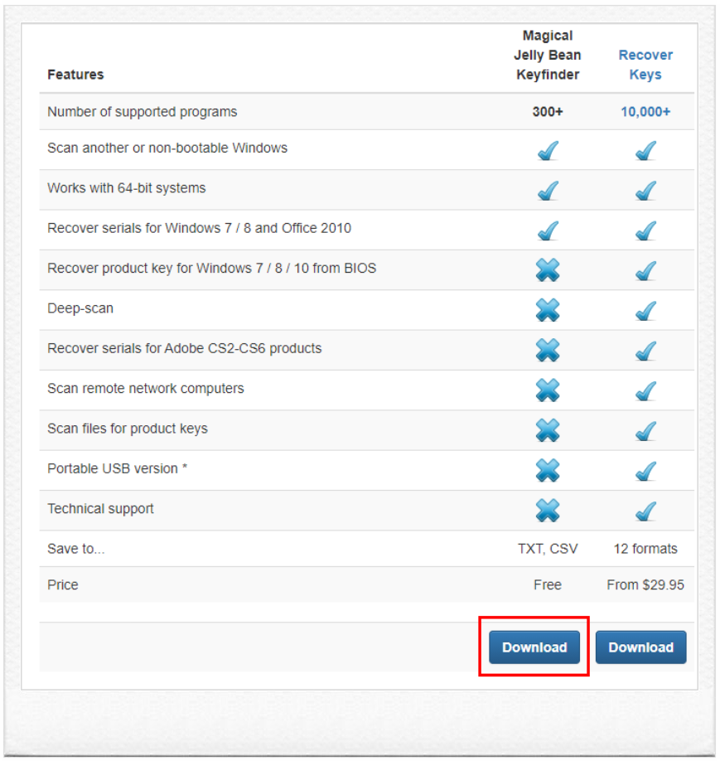The width and height of the screenshot is (720, 761).
Task: Click Recover Keys checkmark for Scan files row
Action: pos(645,431)
